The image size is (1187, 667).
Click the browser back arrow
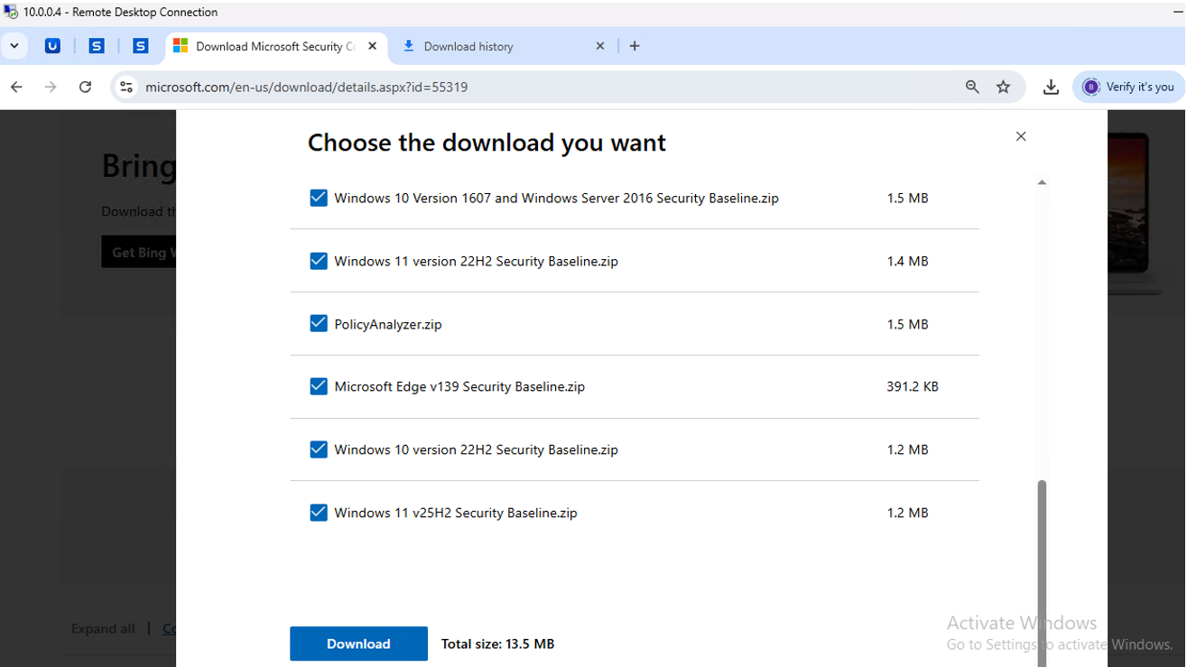(x=16, y=88)
